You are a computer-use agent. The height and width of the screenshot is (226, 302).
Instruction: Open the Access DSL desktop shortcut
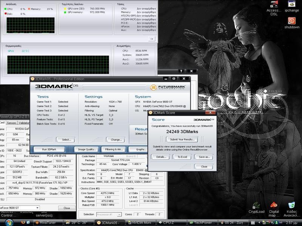[274, 8]
